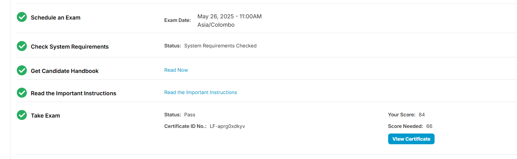
Task: Click the May 26, 2025 exam date text
Action: point(230,16)
